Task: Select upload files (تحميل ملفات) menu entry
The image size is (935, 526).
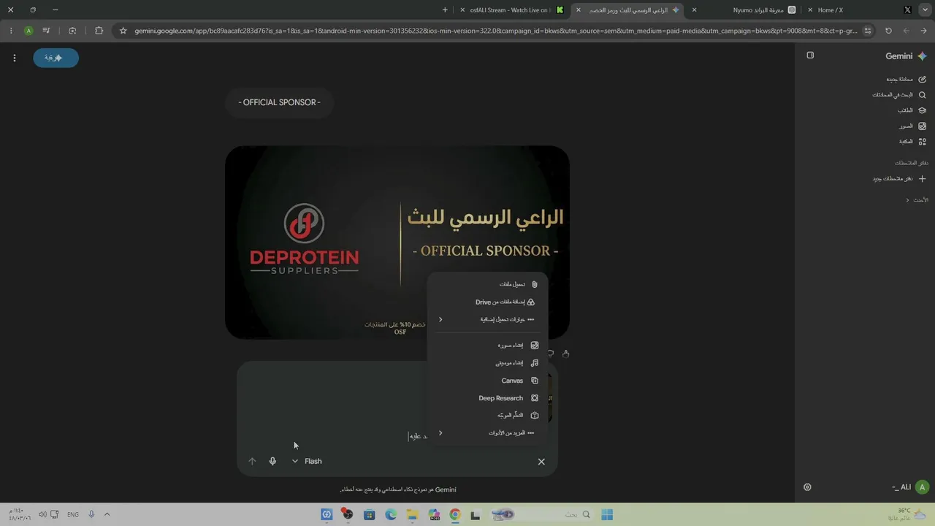Action: (487, 284)
